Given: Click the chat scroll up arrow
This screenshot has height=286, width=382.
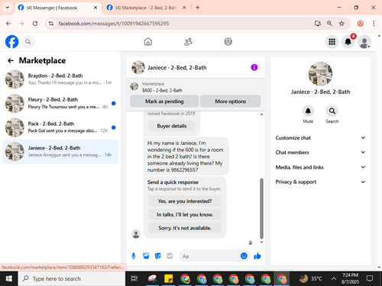Looking at the screenshot, I should tap(261, 114).
